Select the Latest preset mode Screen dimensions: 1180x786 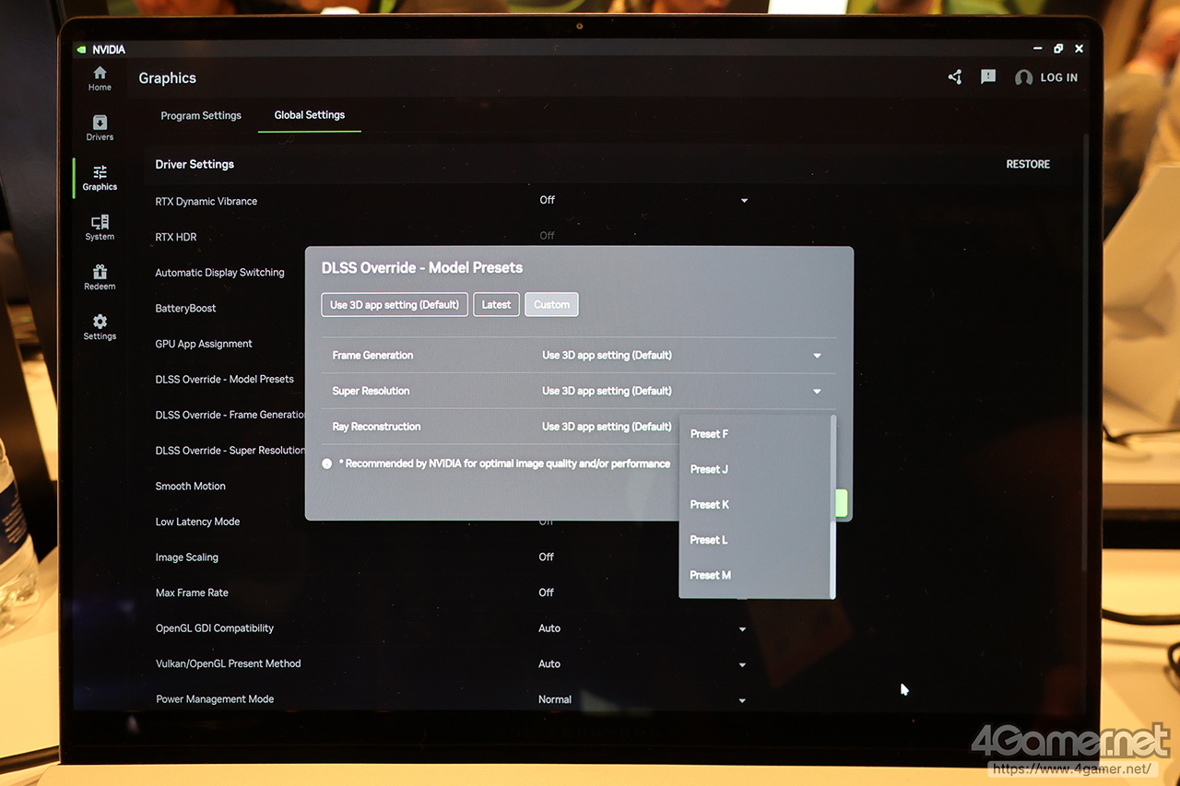pyautogui.click(x=496, y=305)
